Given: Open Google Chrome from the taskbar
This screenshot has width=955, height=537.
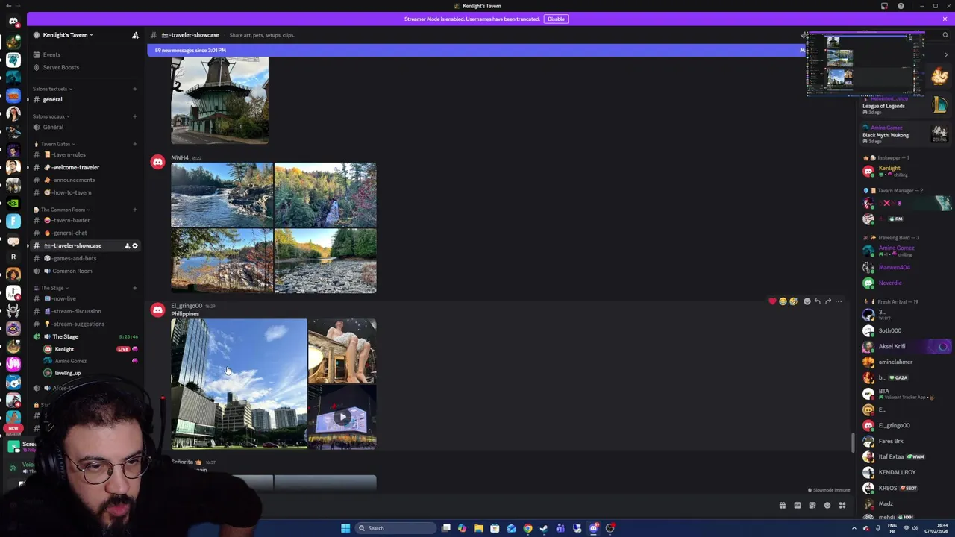Looking at the screenshot, I should click(x=527, y=528).
